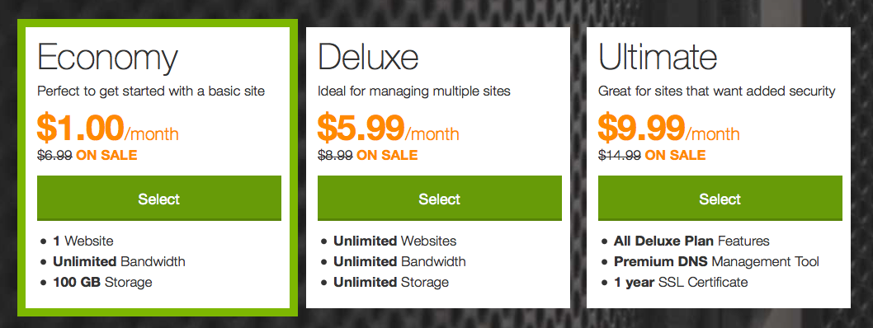Click the Economy plan heading
Viewport: 873px width, 328px height.
coord(107,59)
